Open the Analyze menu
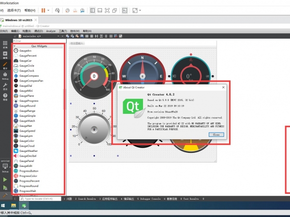Image resolution: width=290 pixels, height=217 pixels. point(51,31)
